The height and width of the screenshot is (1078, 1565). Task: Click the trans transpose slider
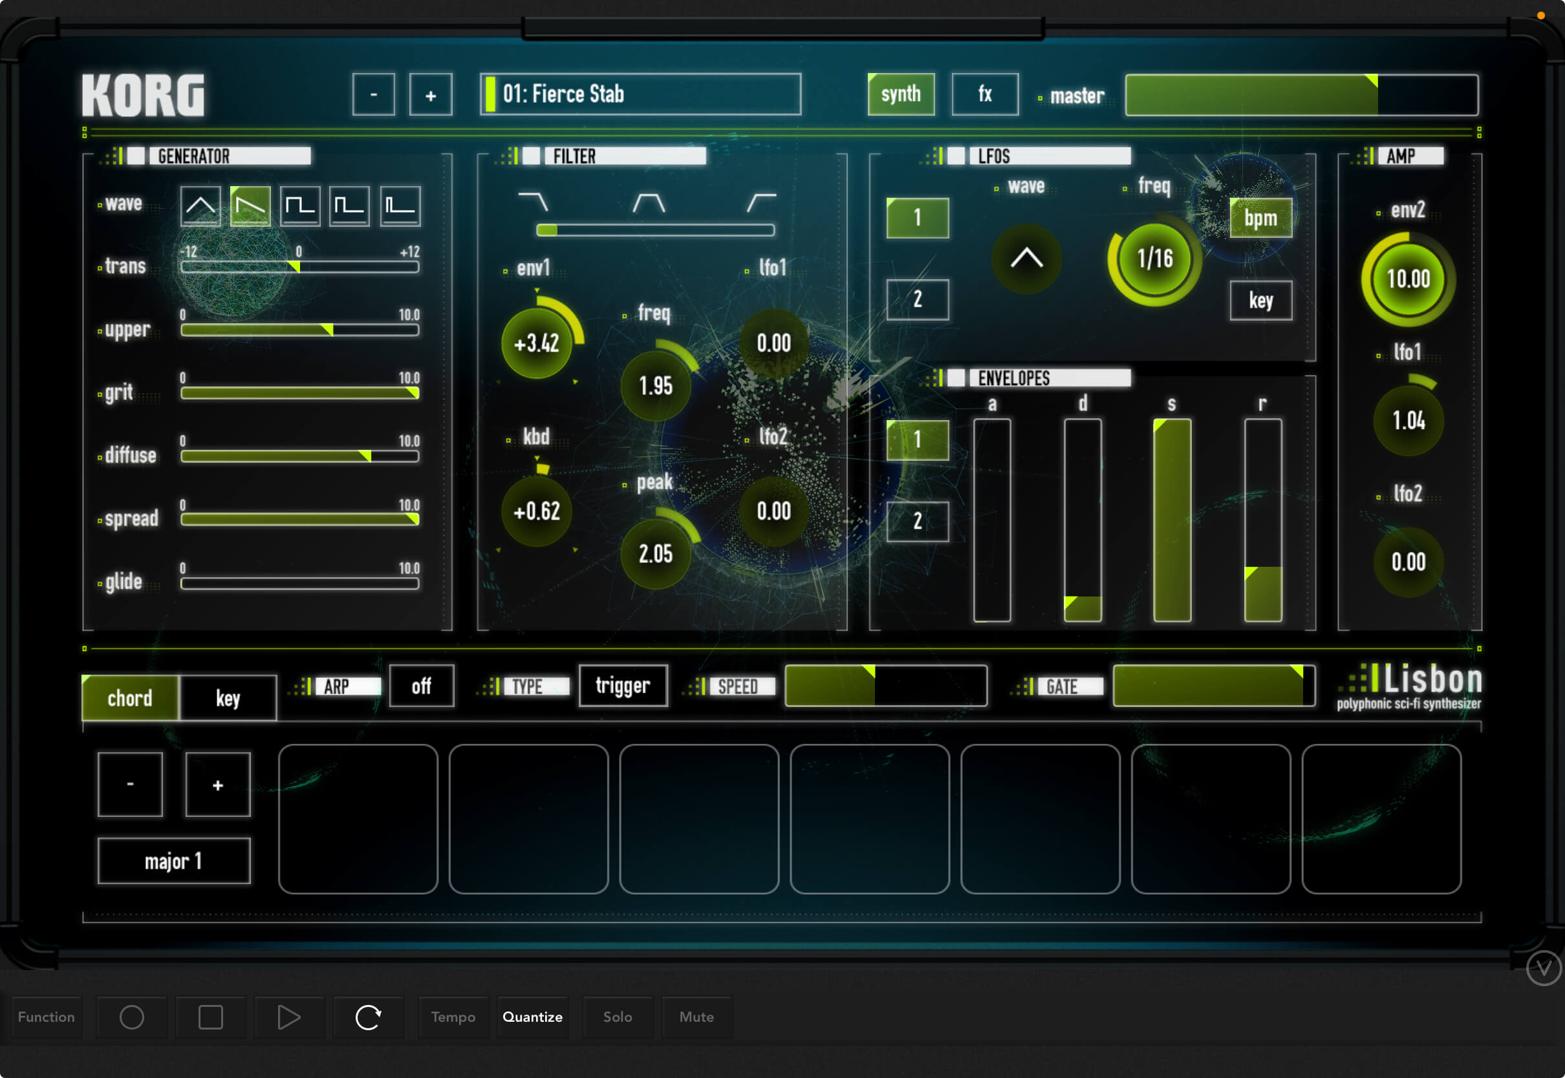(x=300, y=267)
